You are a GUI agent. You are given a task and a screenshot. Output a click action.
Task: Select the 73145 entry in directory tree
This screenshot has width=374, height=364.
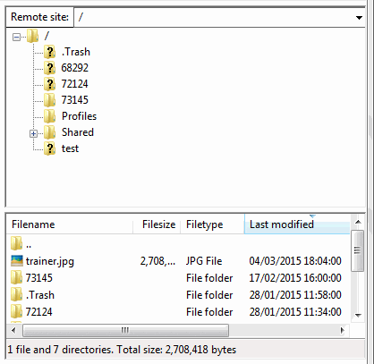(x=75, y=100)
